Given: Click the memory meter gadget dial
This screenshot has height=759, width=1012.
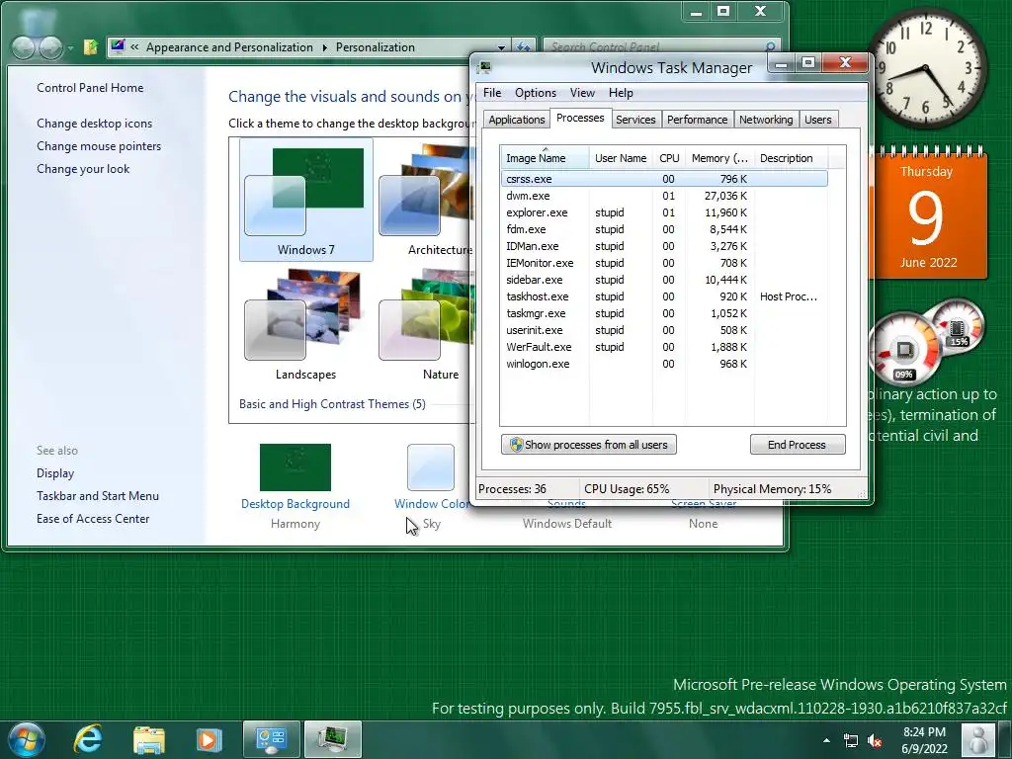Looking at the screenshot, I should click(957, 328).
